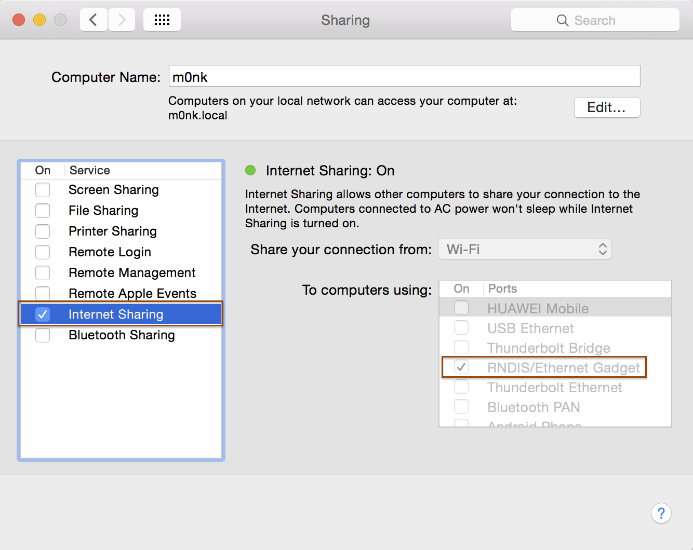693x550 pixels.
Task: Click the Service column header
Action: [x=90, y=170]
